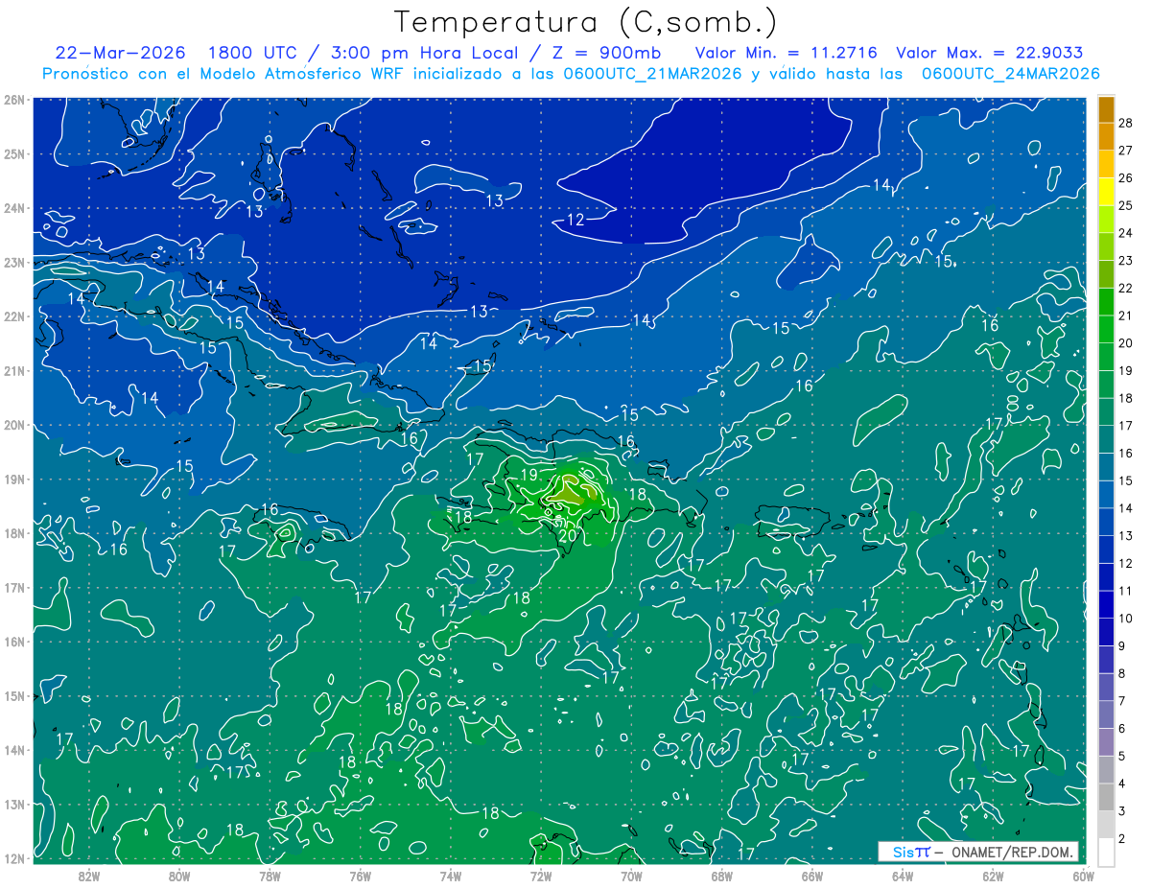The height and width of the screenshot is (889, 1151).
Task: Click the Valor Max. = 22.9033 text
Action: 990,53
